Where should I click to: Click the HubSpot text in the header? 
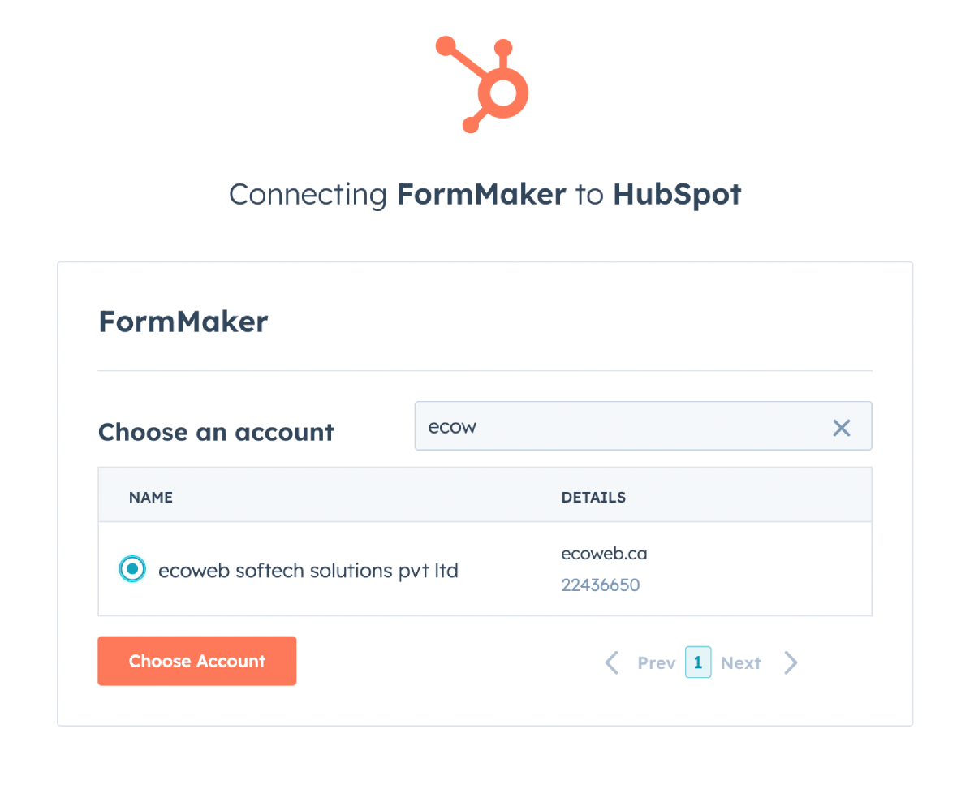click(x=677, y=194)
